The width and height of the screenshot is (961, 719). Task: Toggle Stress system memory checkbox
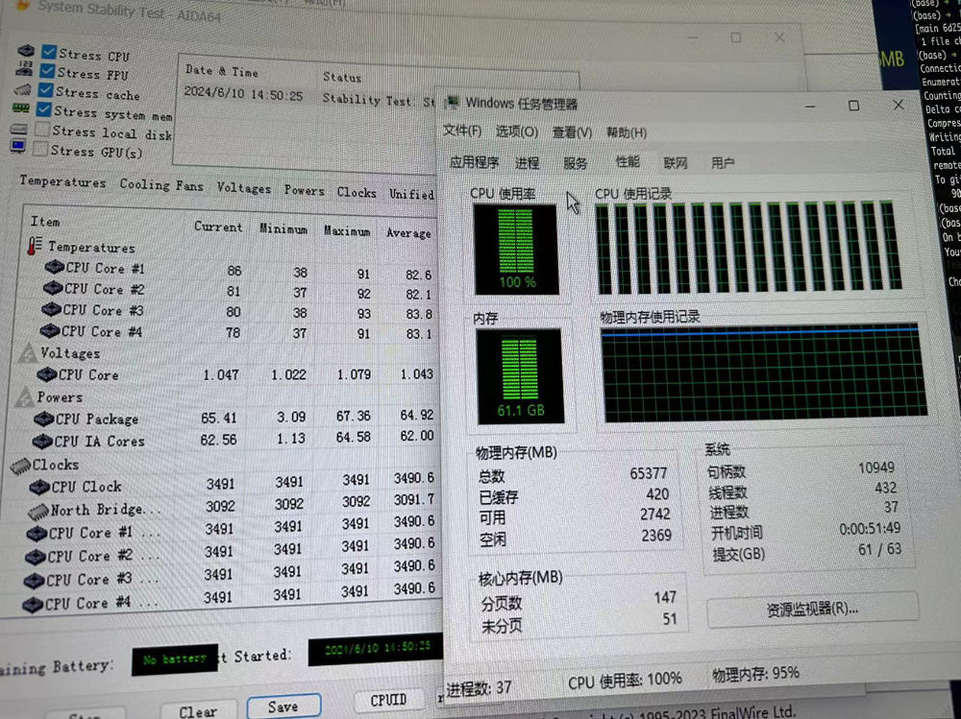tap(43, 109)
